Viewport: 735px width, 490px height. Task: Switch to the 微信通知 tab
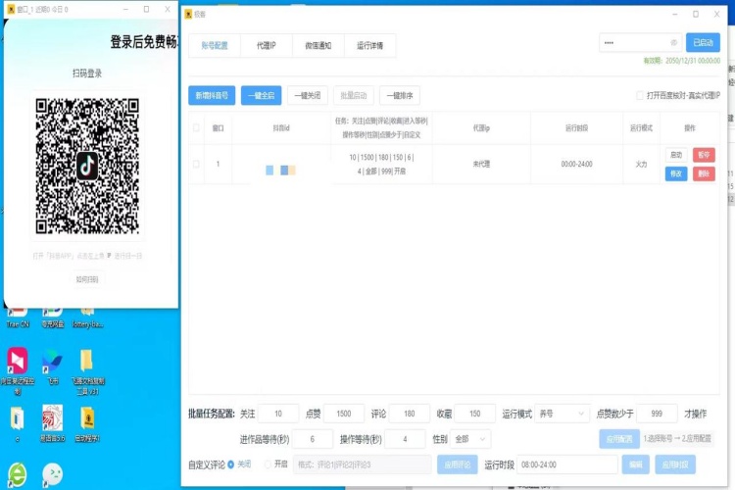tap(318, 45)
